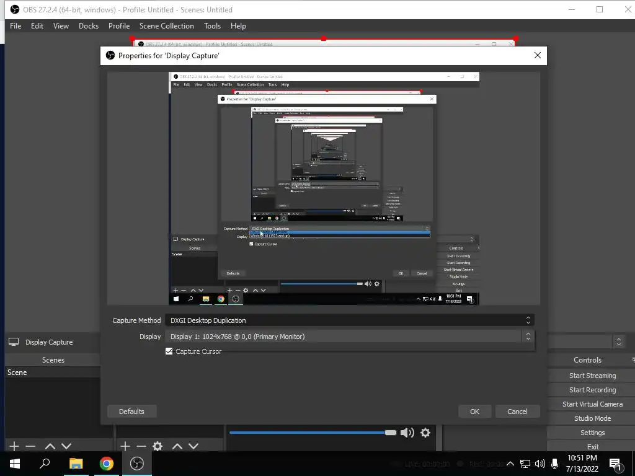Open OBS Settings from Controls
This screenshot has height=476, width=635.
click(x=592, y=432)
